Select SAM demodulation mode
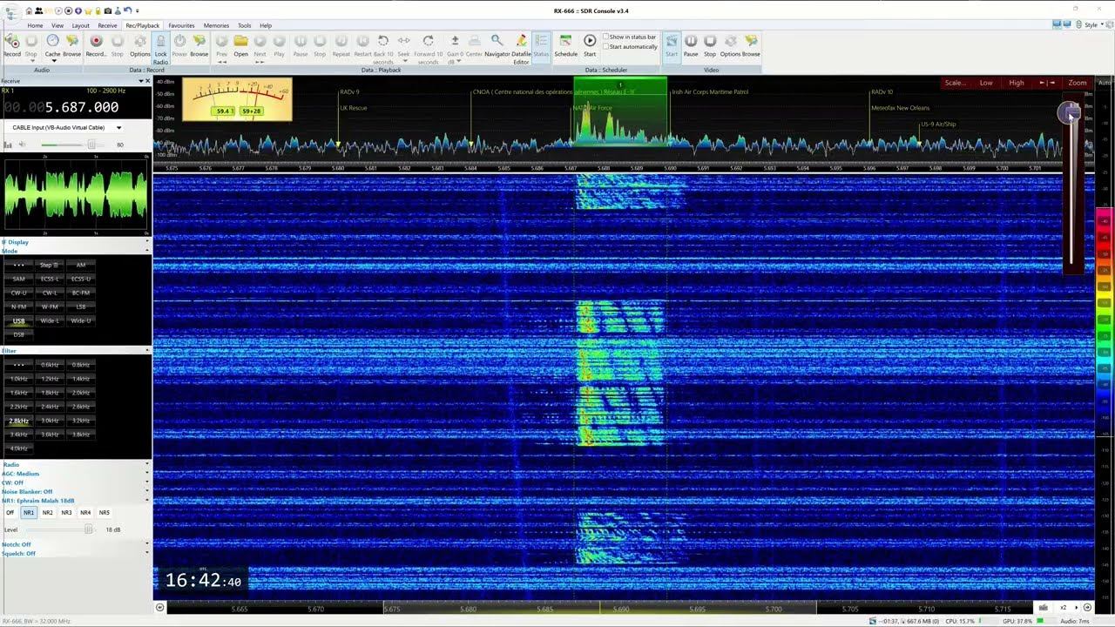This screenshot has width=1115, height=627. click(18, 279)
